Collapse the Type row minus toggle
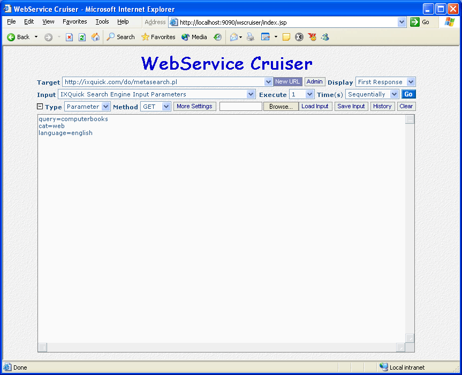 40,107
